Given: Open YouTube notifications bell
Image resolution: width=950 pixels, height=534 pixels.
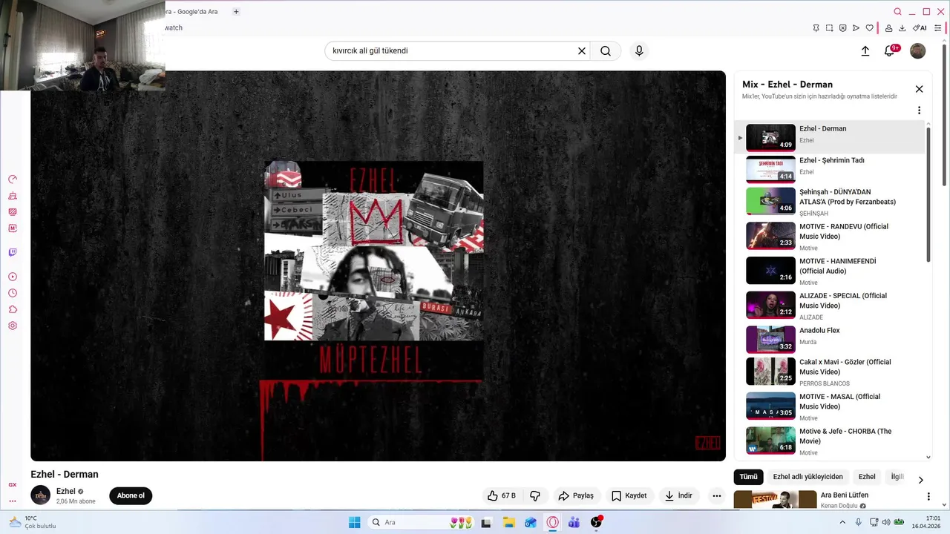Looking at the screenshot, I should point(890,51).
